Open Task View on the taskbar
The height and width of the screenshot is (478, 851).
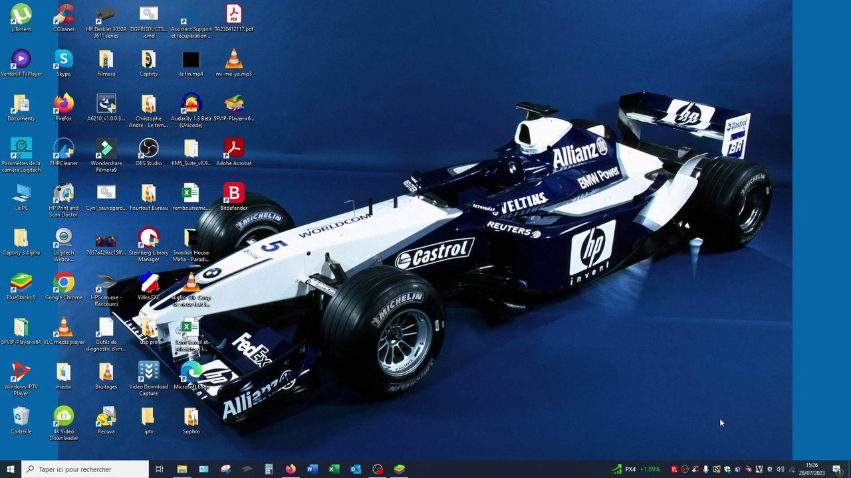[160, 469]
